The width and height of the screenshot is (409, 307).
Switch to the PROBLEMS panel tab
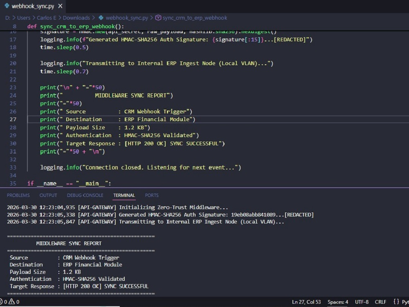[x=18, y=195]
